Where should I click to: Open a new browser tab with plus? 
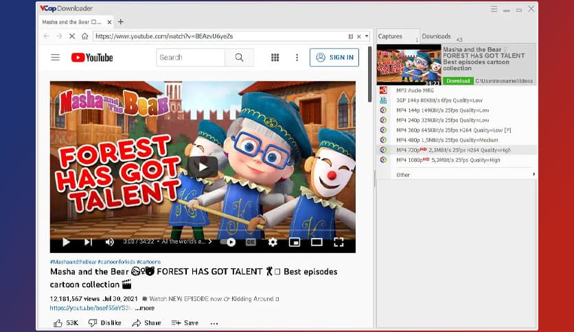[121, 22]
